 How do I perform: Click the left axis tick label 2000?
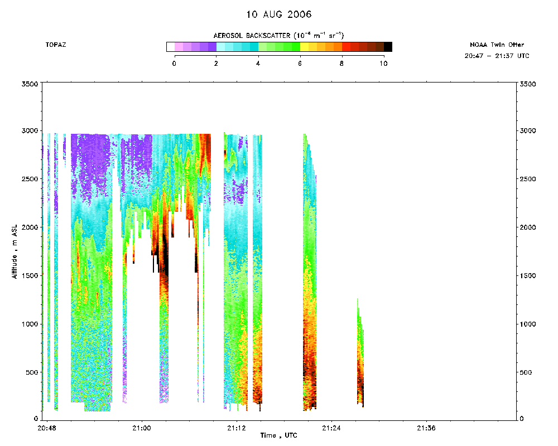point(30,227)
